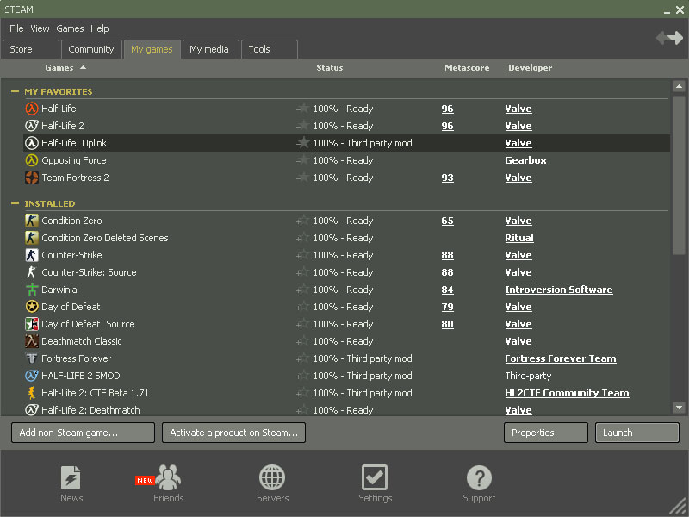This screenshot has height=517, width=689.
Task: Click the Opposing Force game icon
Action: pyautogui.click(x=32, y=160)
